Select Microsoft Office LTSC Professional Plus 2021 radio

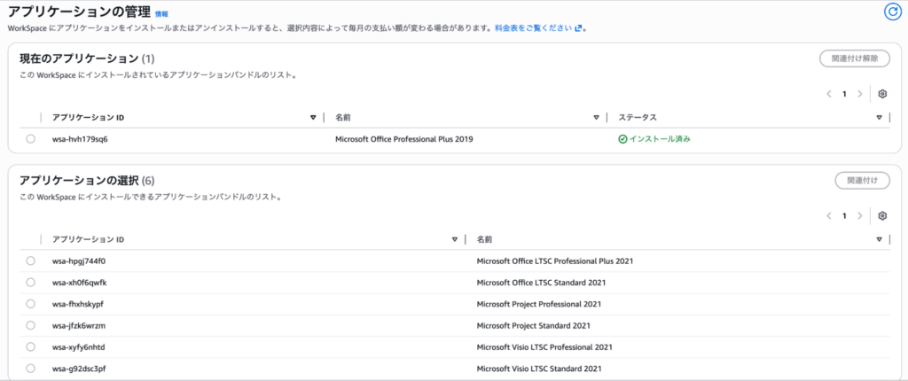31,261
